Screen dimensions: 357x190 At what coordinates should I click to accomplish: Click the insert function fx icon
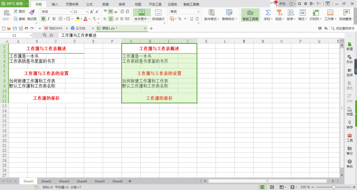click(51, 35)
